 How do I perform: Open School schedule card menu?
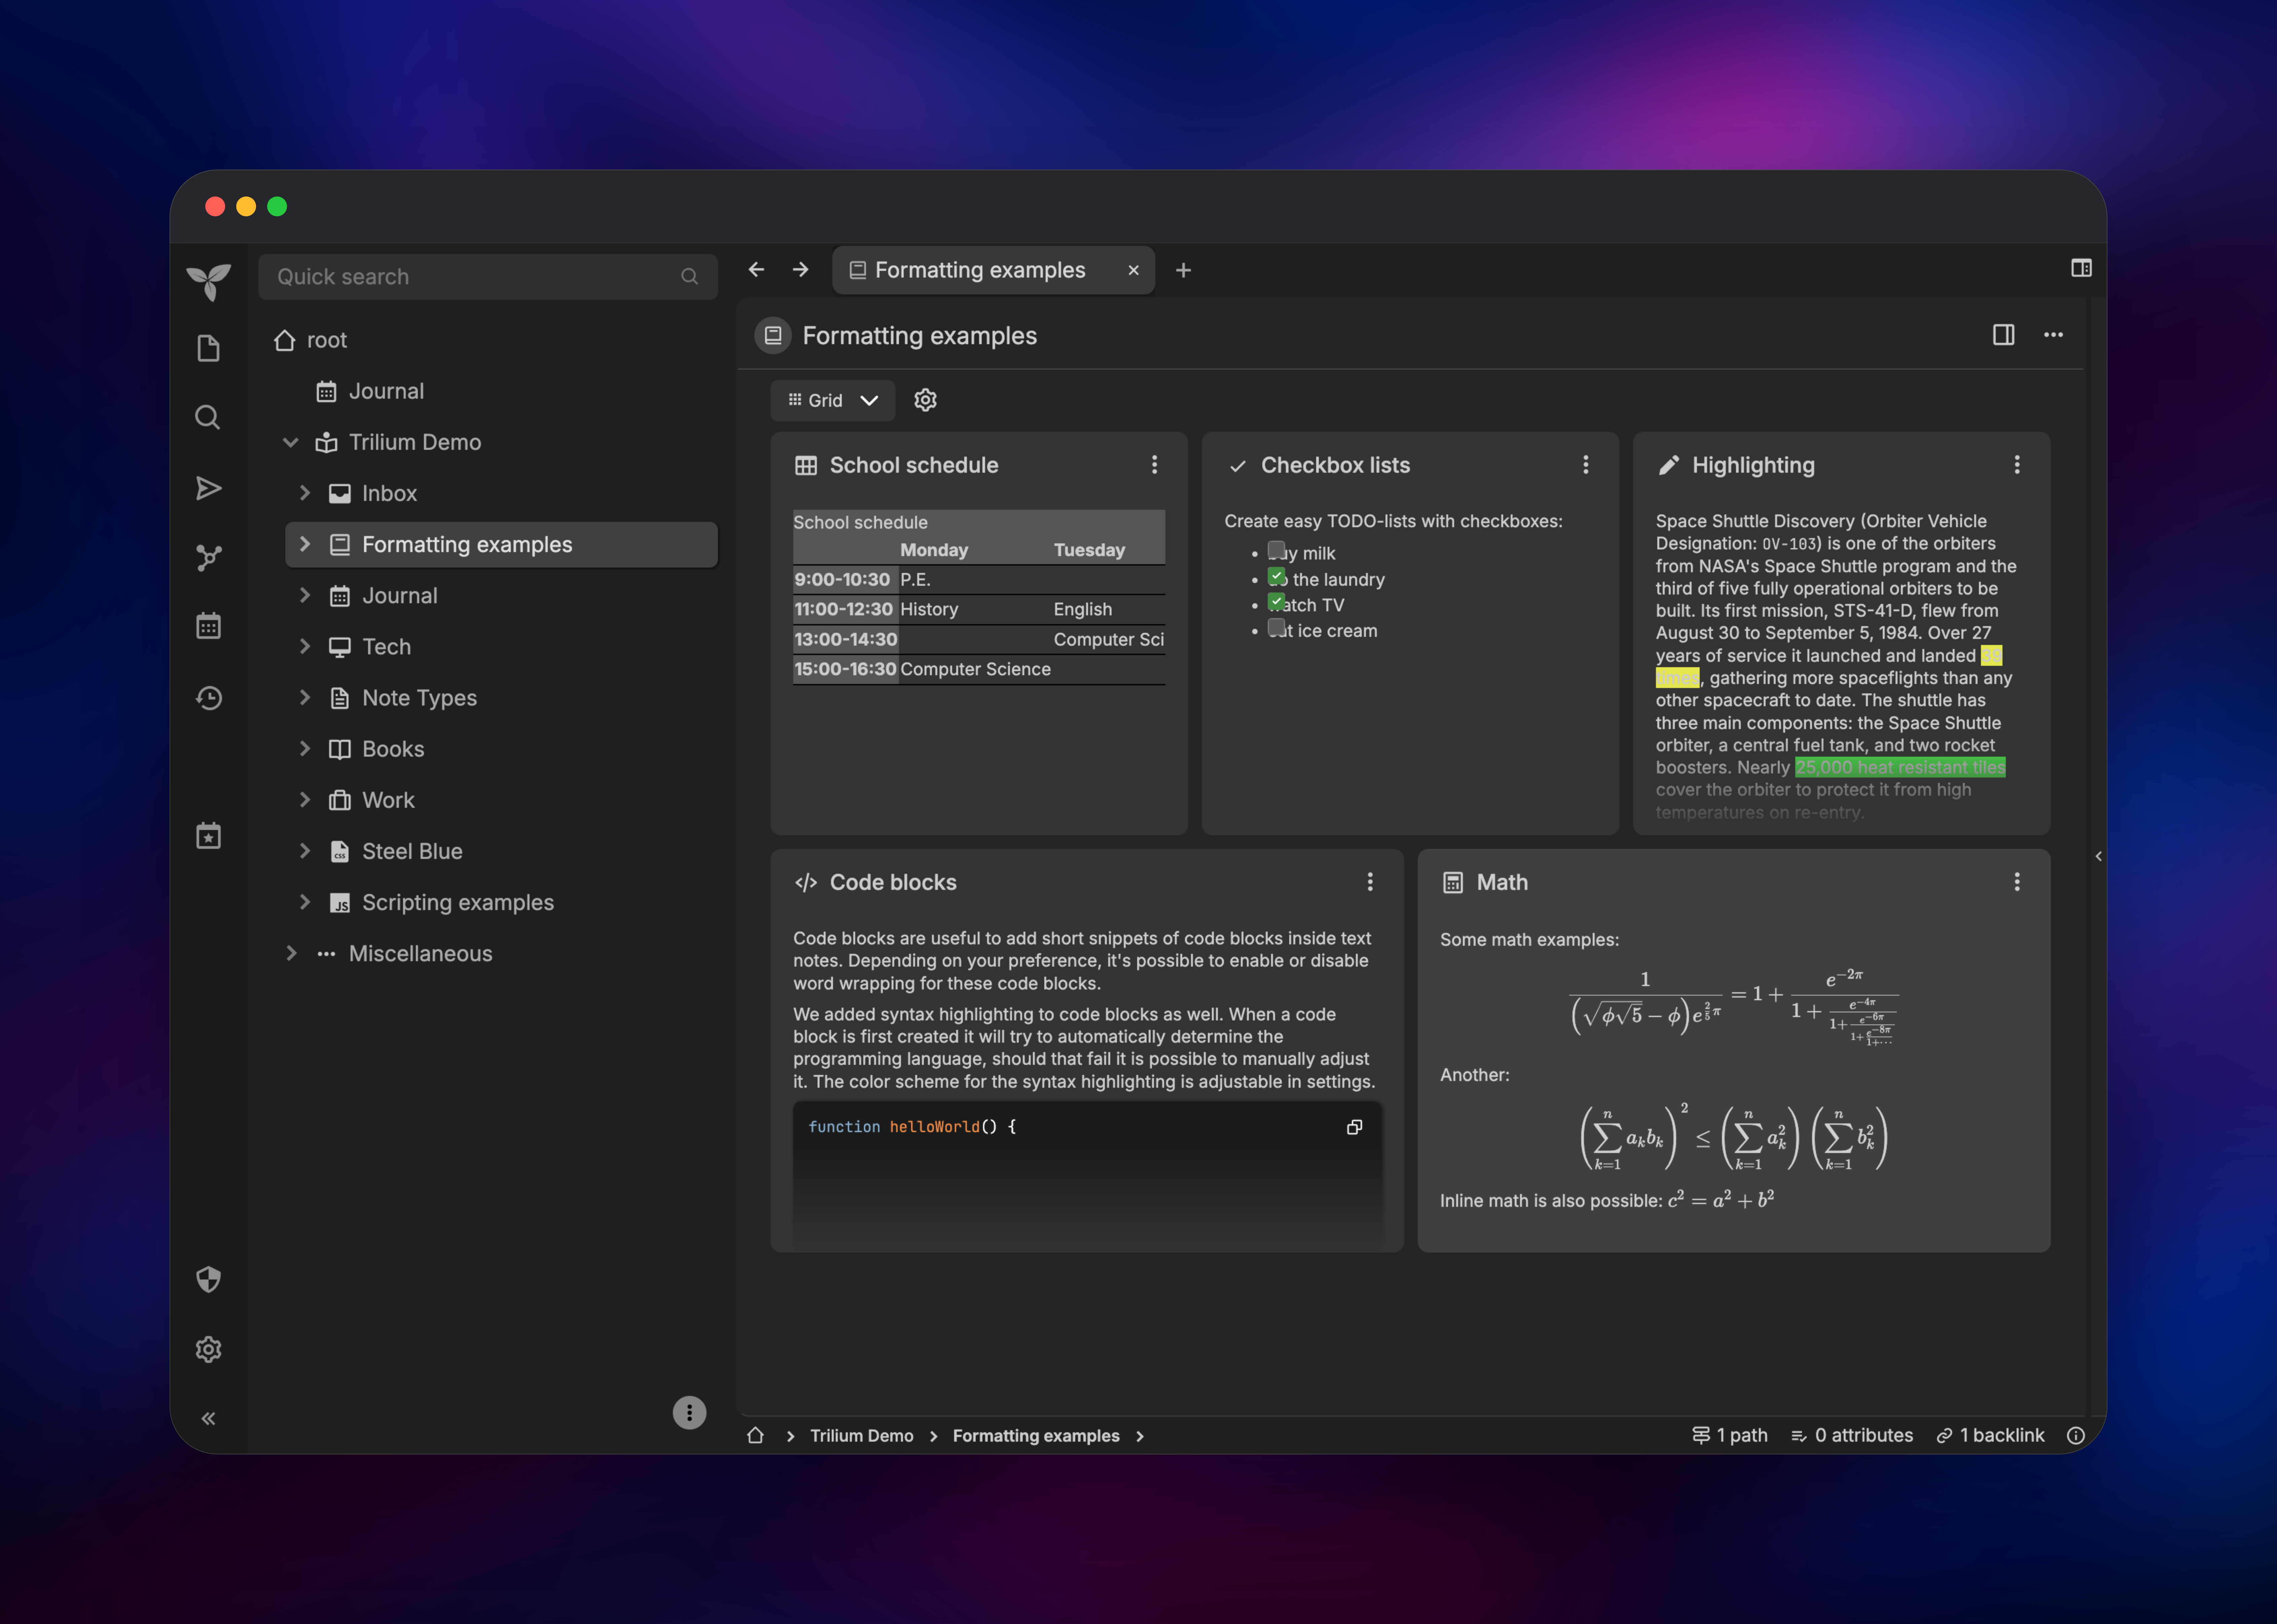pyautogui.click(x=1154, y=465)
